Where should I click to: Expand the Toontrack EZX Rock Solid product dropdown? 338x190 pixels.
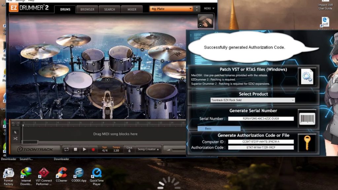tap(253, 100)
